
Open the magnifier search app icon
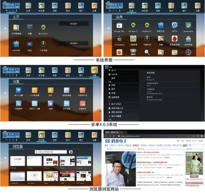coord(147,52)
